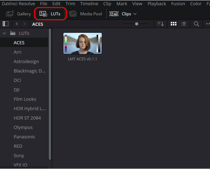Screen dimensions: 210x169
Task: Open the Edit menu
Action: click(x=56, y=4)
